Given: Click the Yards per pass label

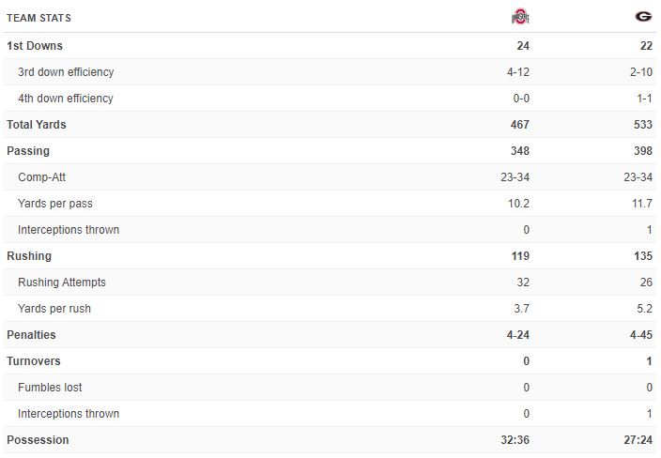Looking at the screenshot, I should 55,204.
